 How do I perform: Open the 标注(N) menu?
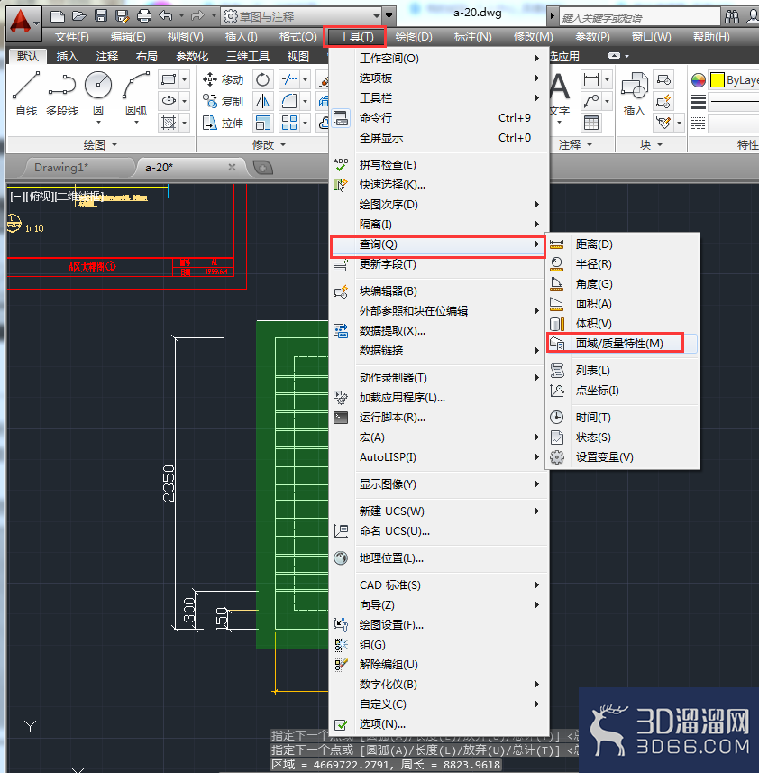point(472,37)
